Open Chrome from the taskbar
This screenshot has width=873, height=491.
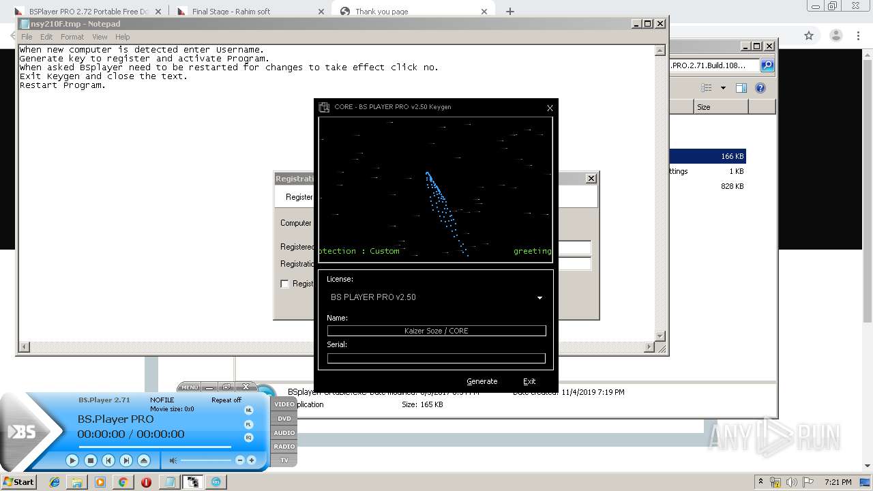pos(123,482)
